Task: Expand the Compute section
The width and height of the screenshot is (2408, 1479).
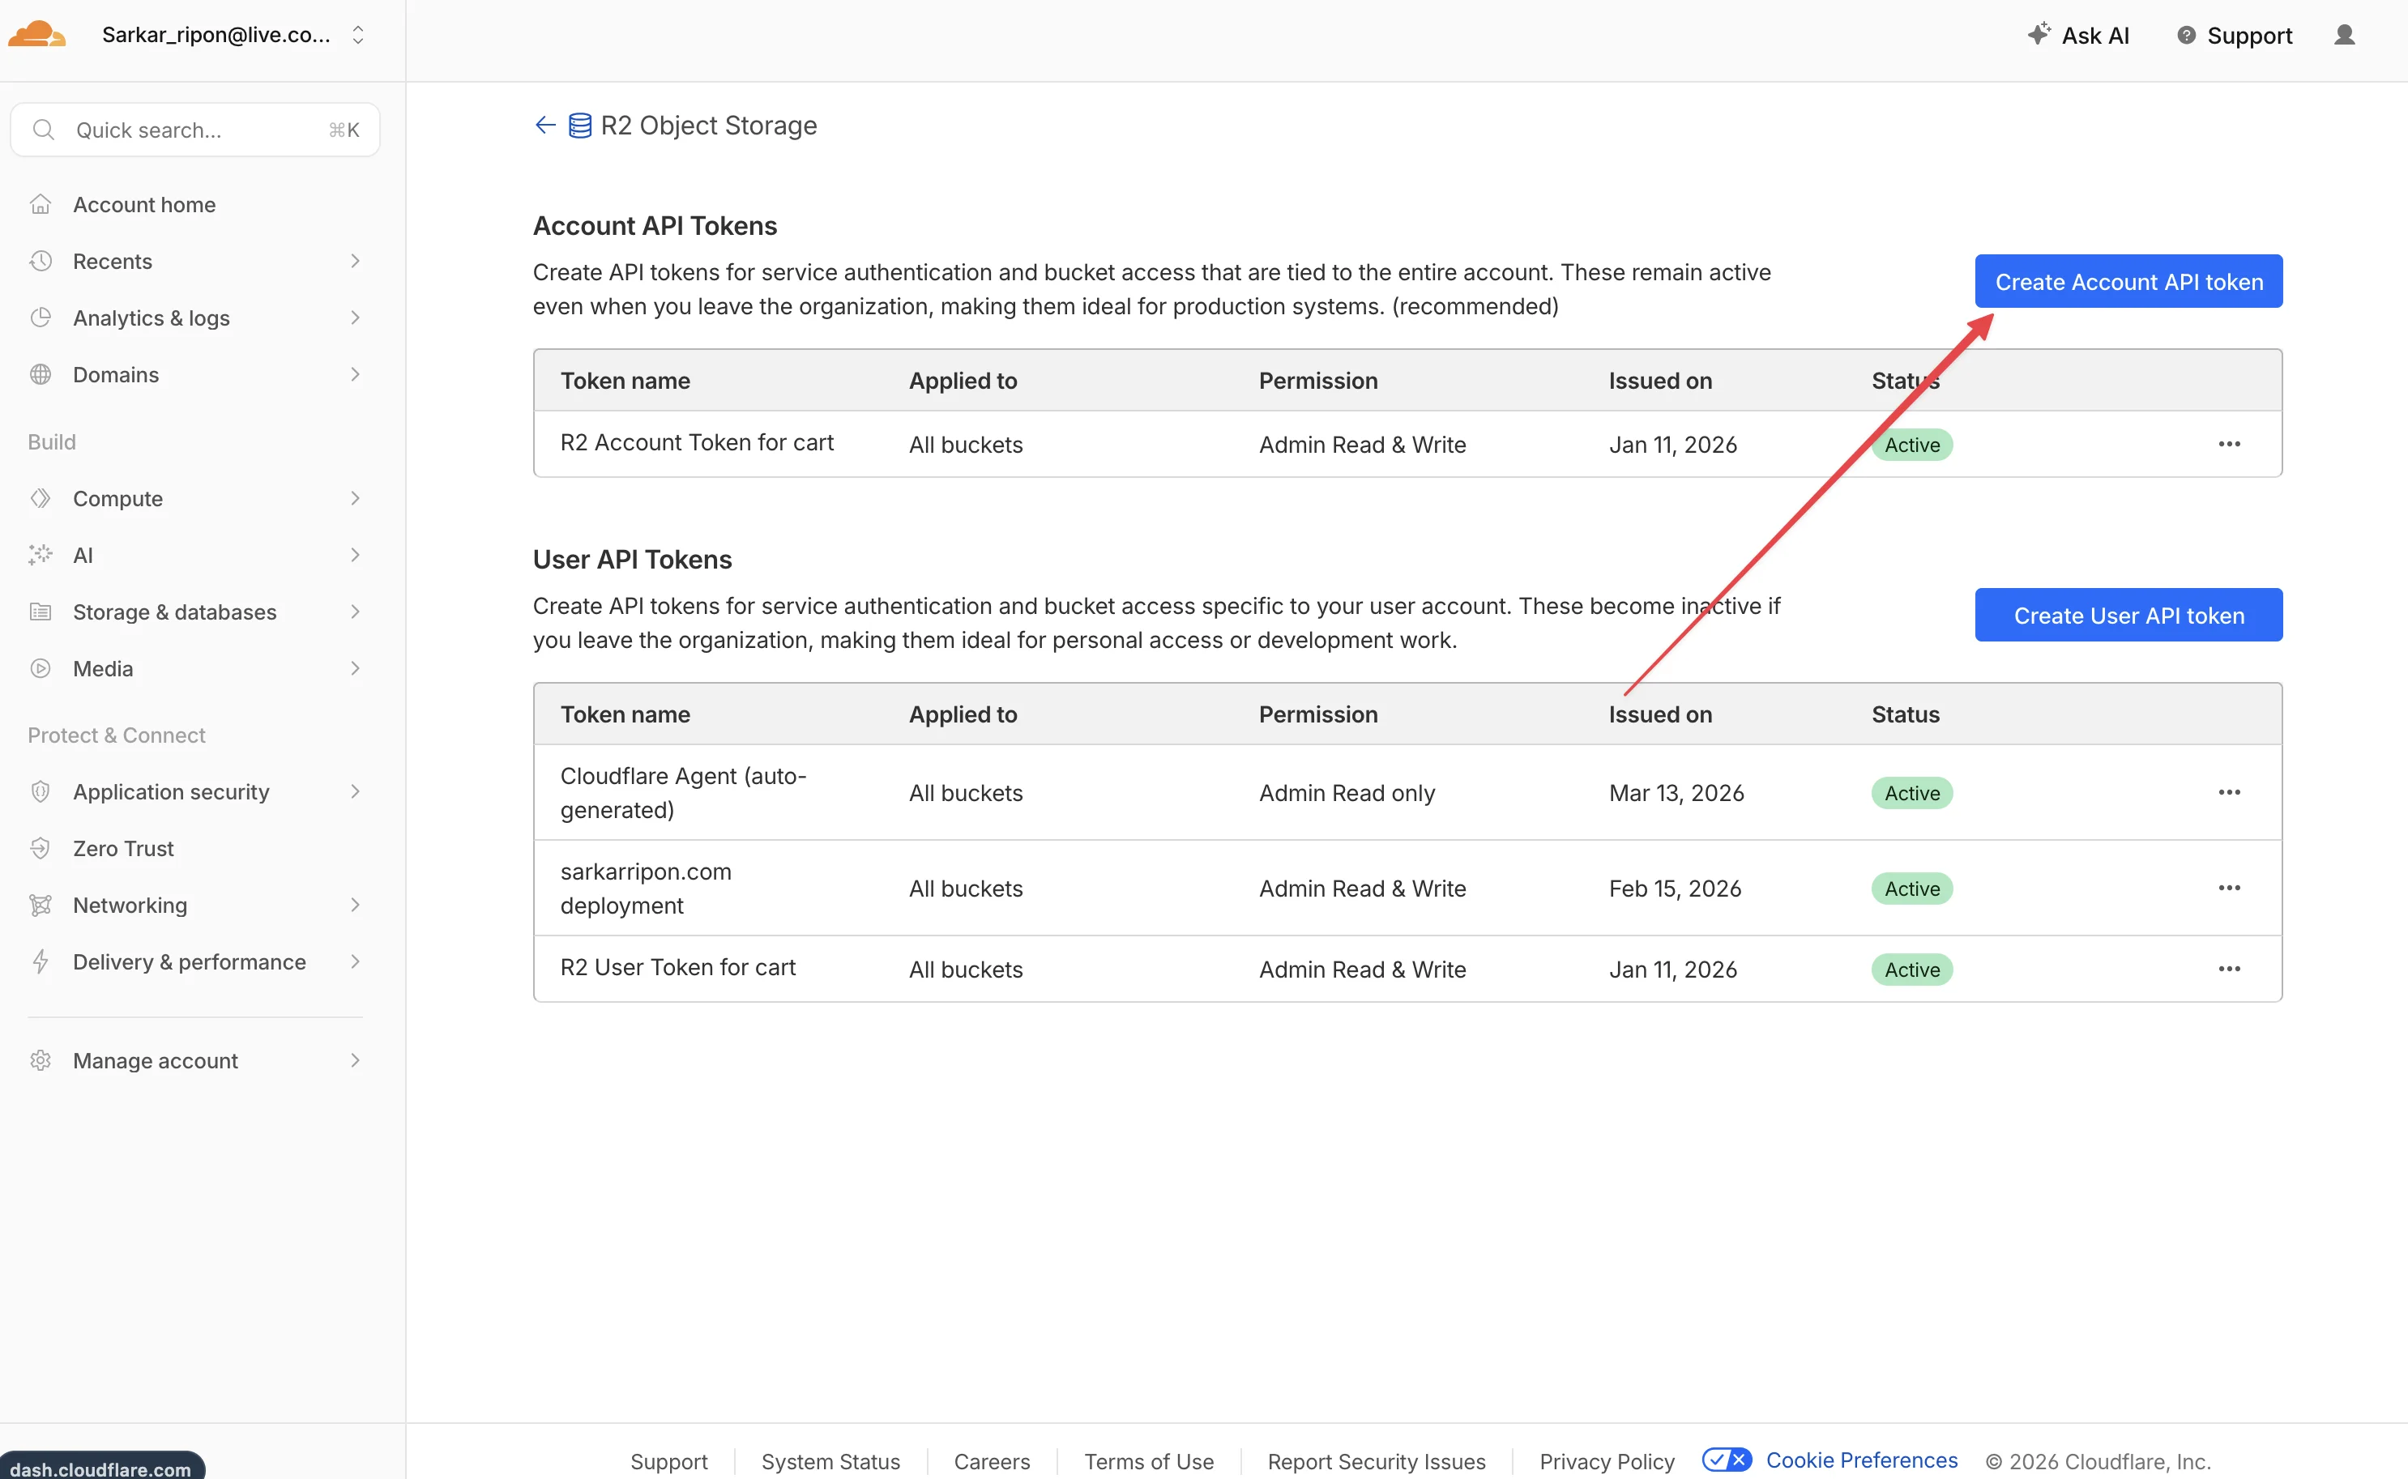Action: 355,498
